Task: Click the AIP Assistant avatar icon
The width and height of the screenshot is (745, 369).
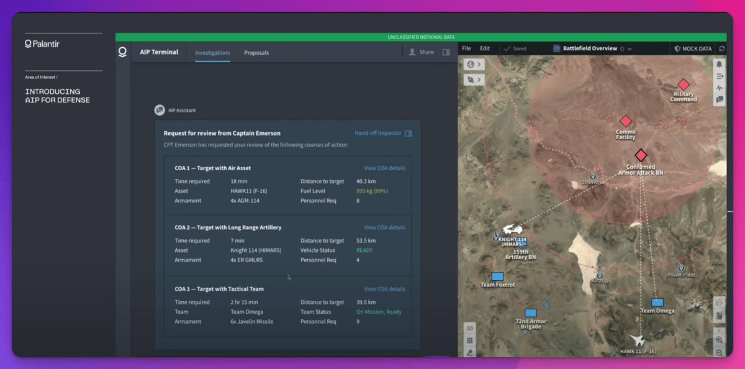Action: [160, 110]
